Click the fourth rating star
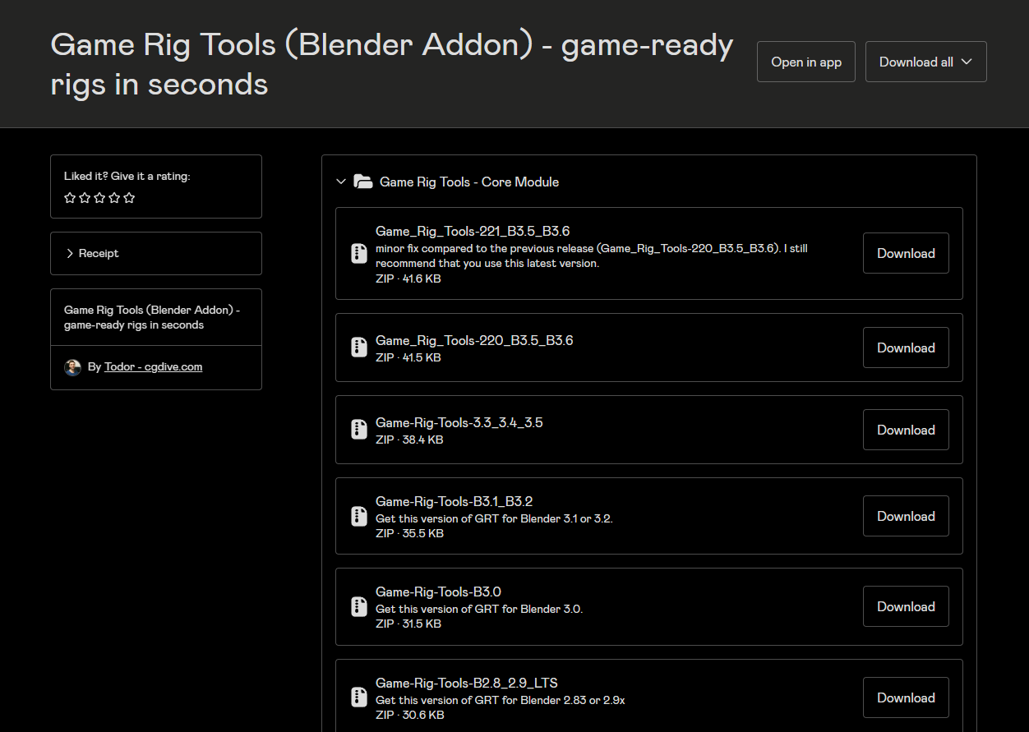This screenshot has width=1029, height=732. (114, 198)
